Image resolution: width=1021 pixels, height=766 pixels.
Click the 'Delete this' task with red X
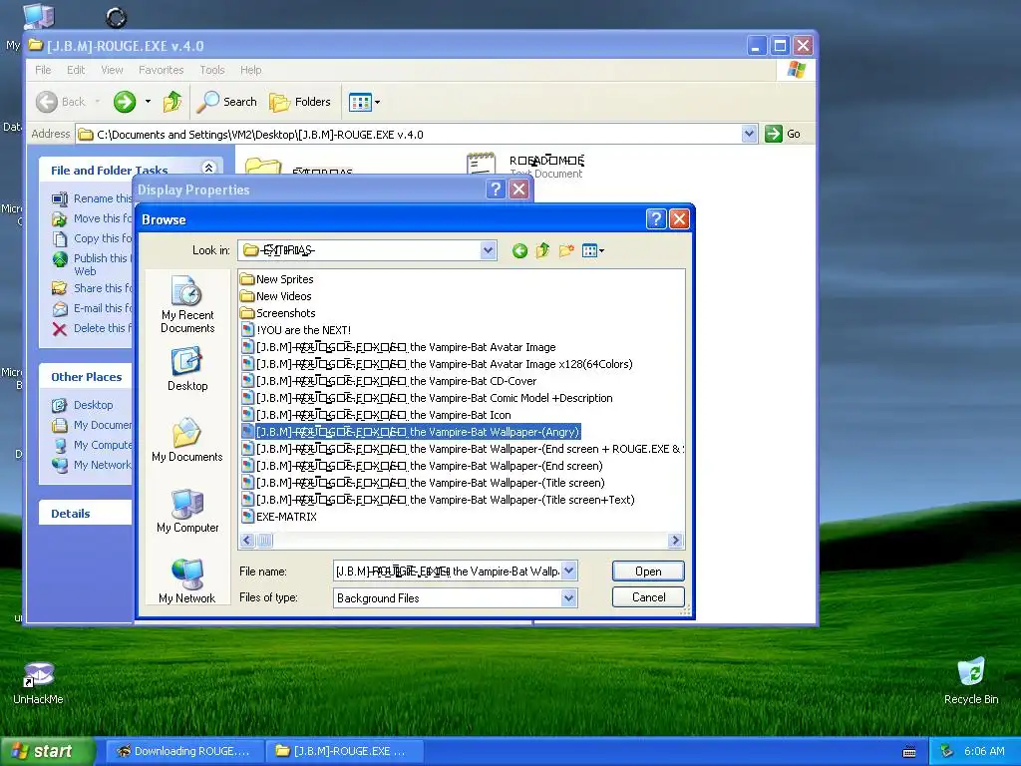(x=92, y=328)
